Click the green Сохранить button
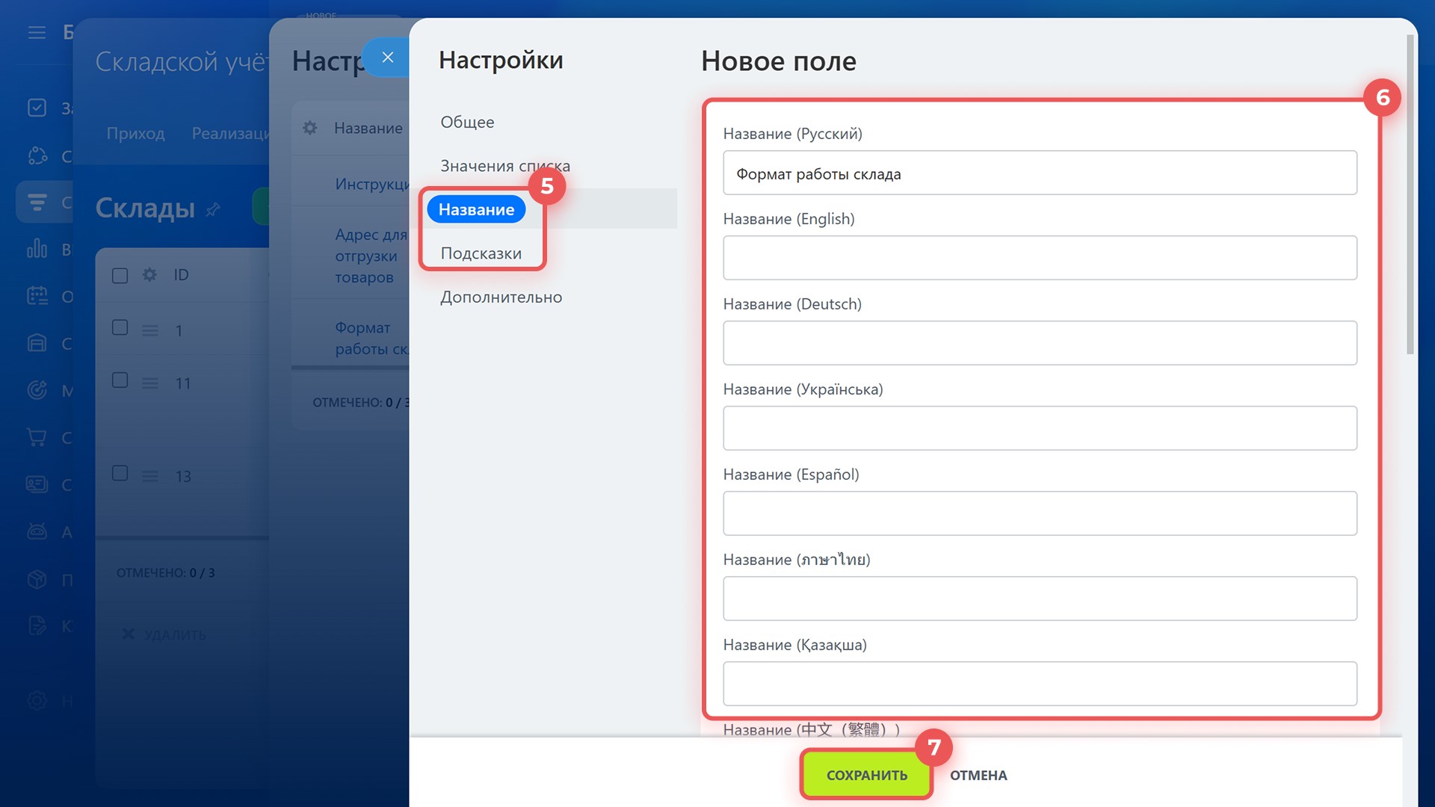The width and height of the screenshot is (1435, 807). [866, 775]
